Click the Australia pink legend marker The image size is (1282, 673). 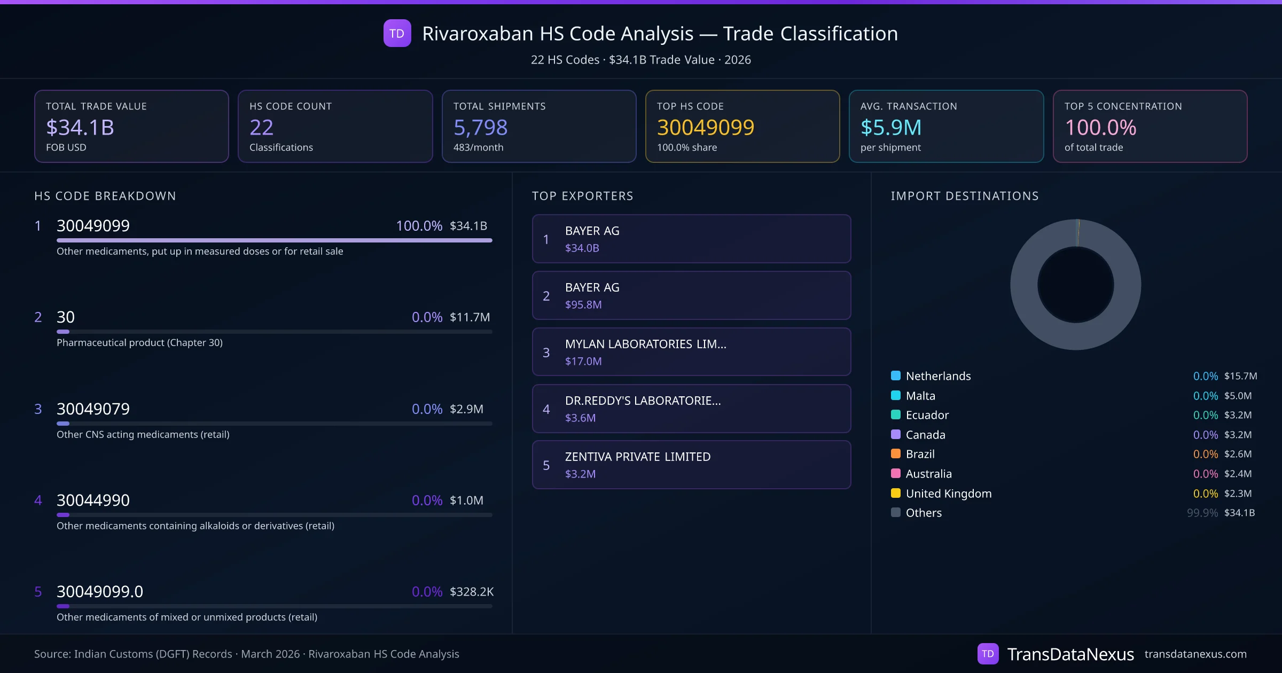coord(896,473)
